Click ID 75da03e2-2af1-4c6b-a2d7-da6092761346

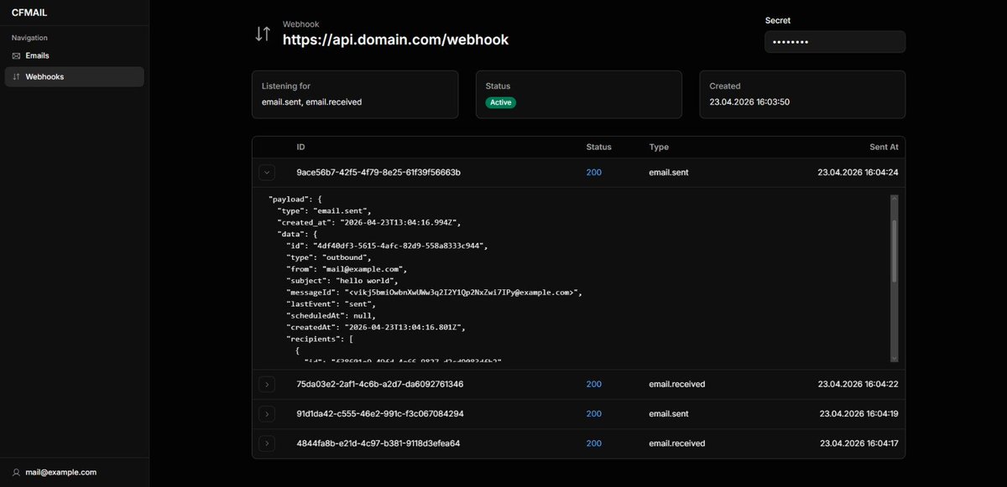[x=380, y=384]
